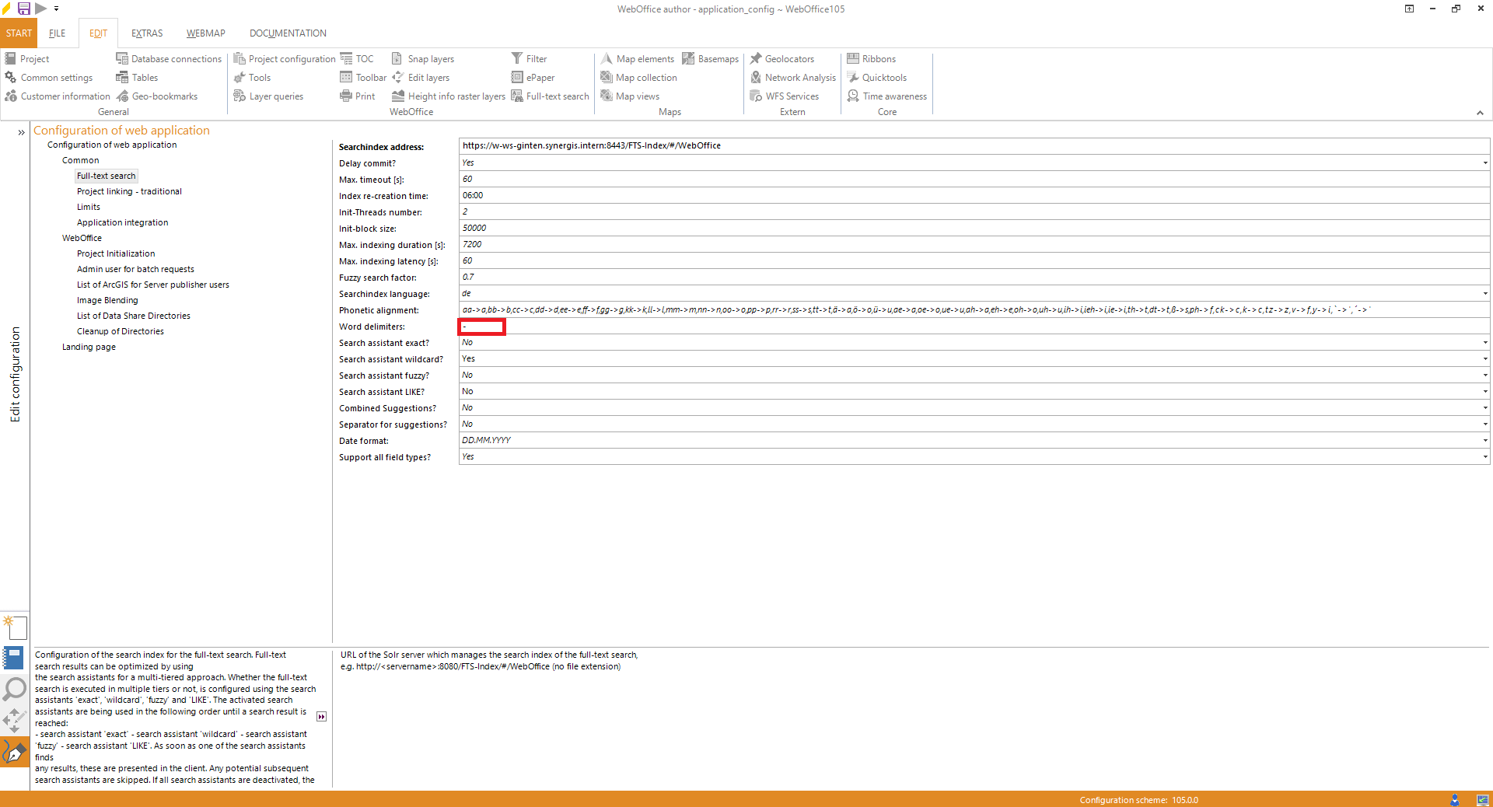1493x807 pixels.
Task: Open Map collection
Action: pos(645,77)
